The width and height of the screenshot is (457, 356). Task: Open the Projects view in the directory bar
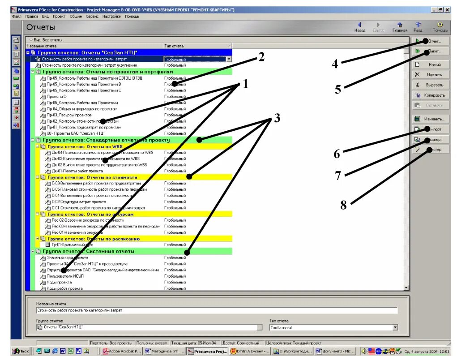16,40
